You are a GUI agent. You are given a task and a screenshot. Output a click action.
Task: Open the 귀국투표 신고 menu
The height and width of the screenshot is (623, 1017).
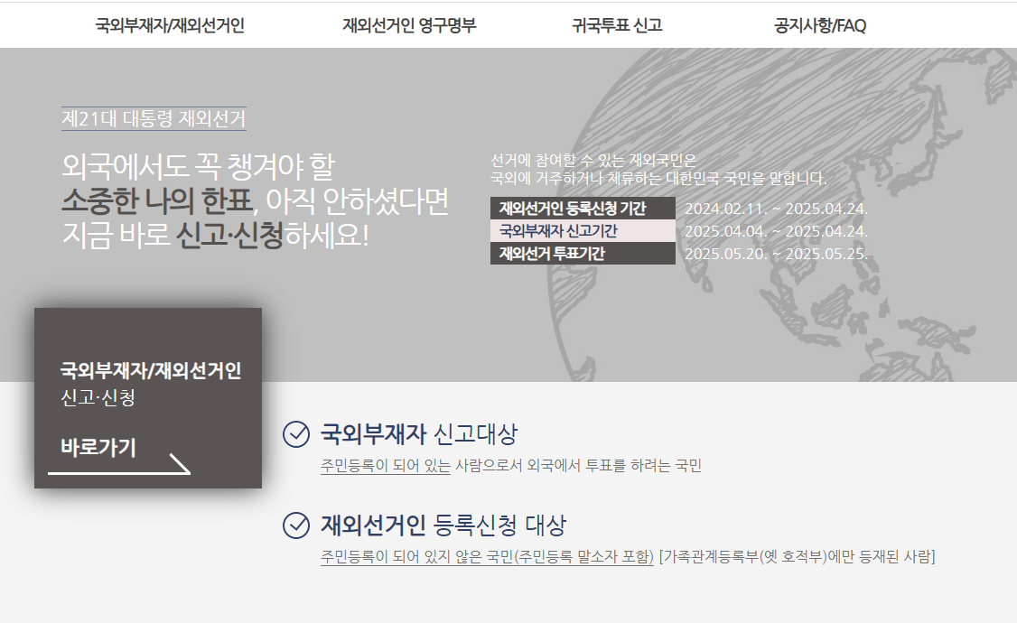tap(617, 25)
